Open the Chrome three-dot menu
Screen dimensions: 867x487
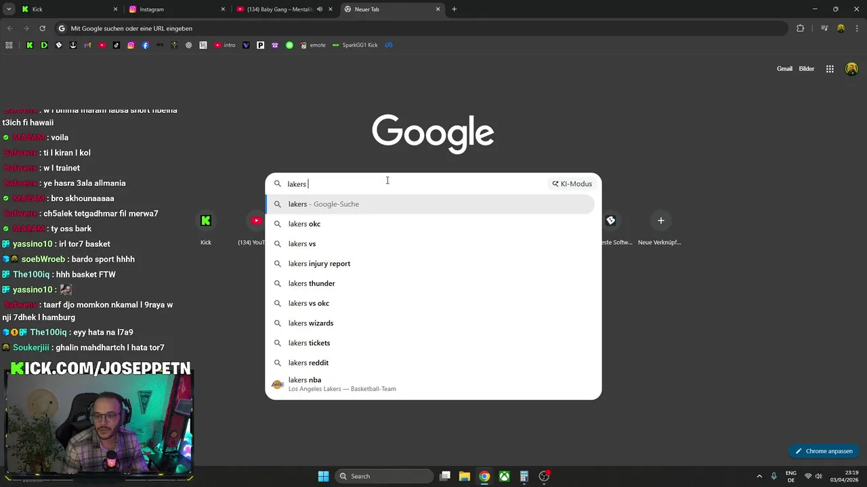(856, 28)
